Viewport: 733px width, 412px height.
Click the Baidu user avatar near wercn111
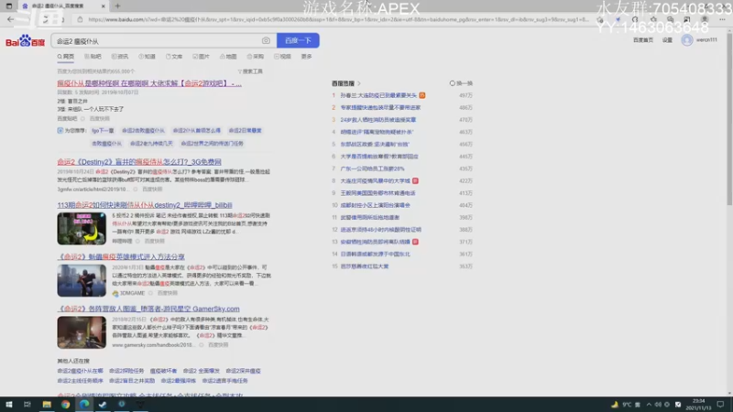coord(686,40)
